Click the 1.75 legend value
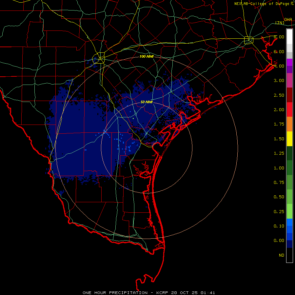Viewport: 295px width, 295px height. click(279, 124)
